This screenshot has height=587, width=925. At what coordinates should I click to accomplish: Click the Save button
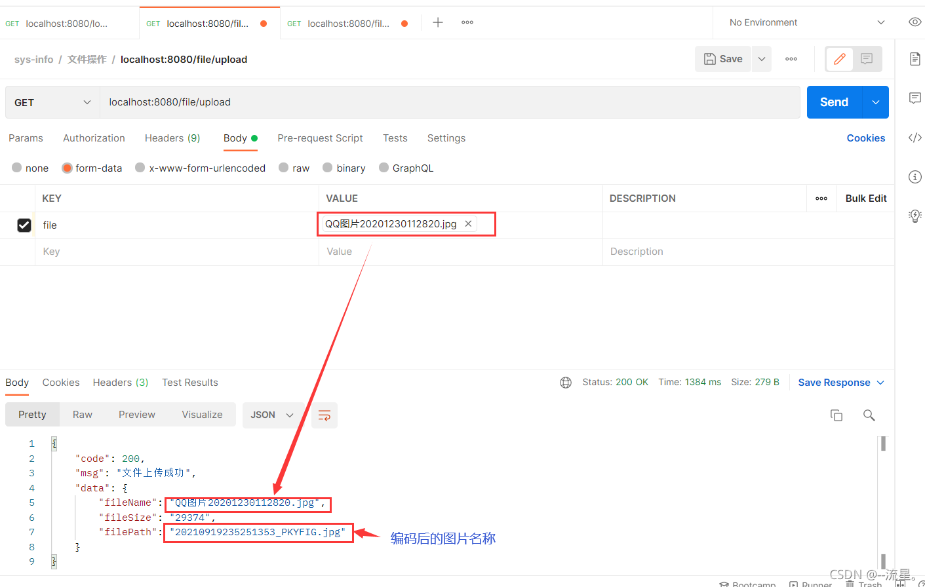[x=723, y=59]
